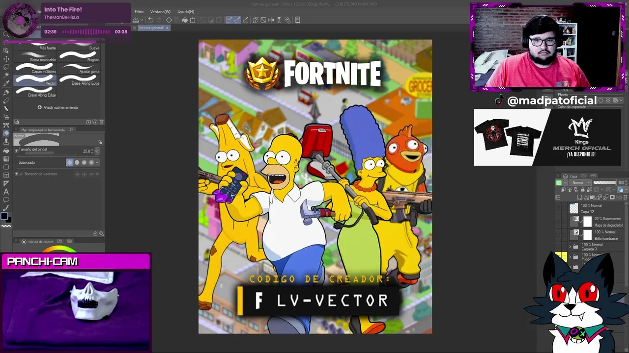
Task: Select the Decoration tool
Action: coord(6,125)
